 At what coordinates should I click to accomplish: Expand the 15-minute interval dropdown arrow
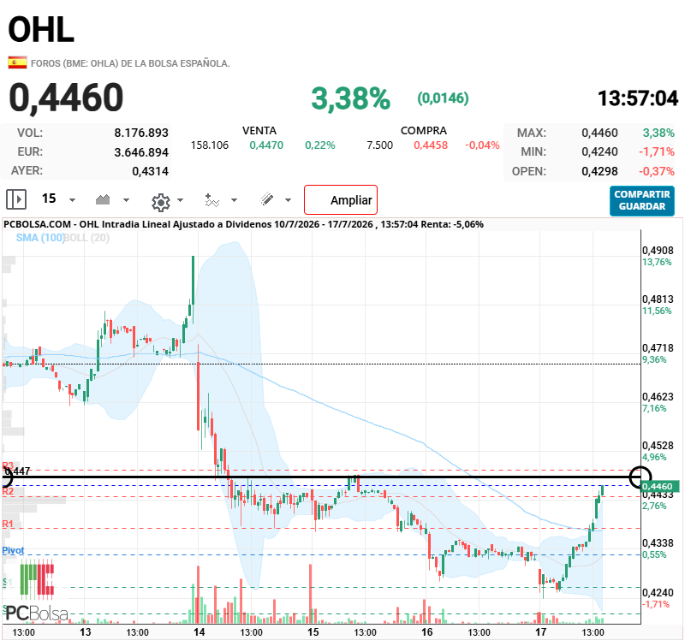coord(73,200)
